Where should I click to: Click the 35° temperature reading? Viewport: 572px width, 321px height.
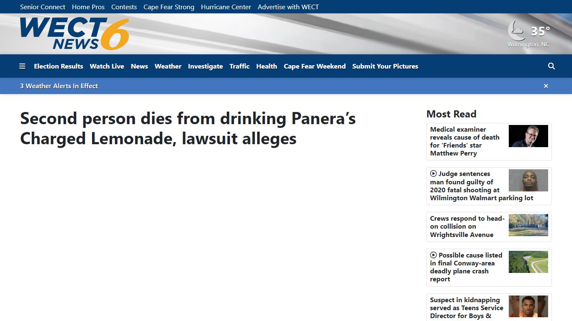pos(540,31)
